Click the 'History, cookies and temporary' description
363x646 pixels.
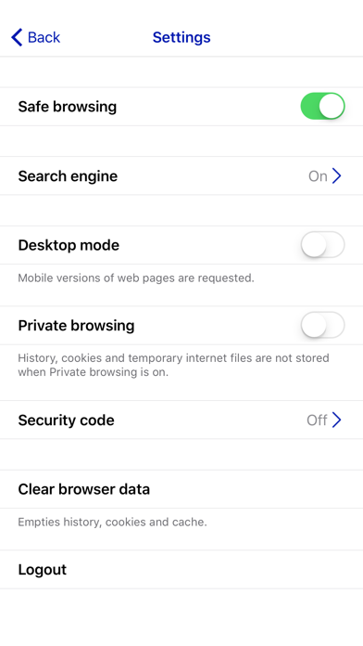pyautogui.click(x=173, y=365)
